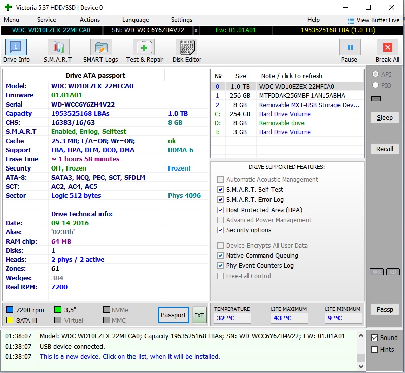Select device 0 WDC WD10EZEX-22MFCA0 row
Image resolution: width=405 pixels, height=373 pixels.
287,86
